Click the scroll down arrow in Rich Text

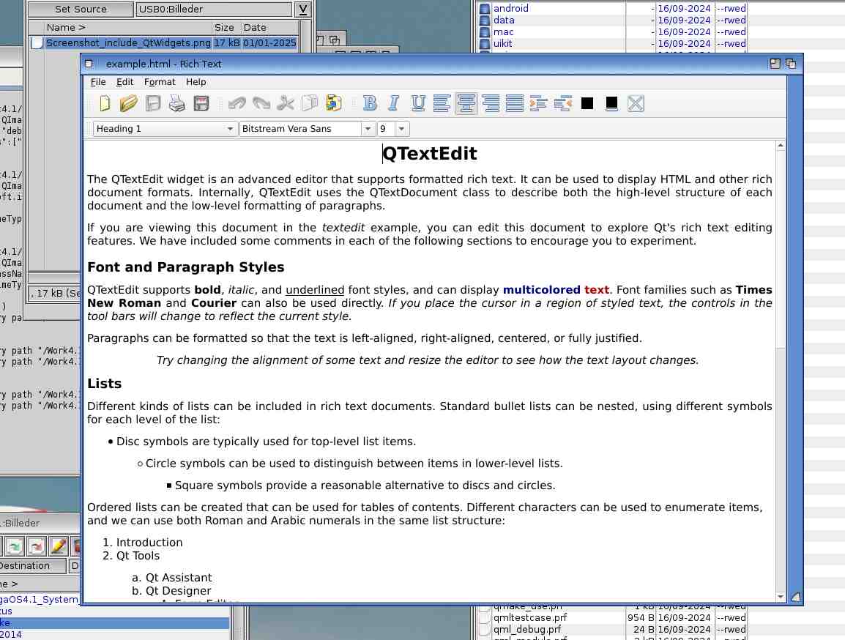[781, 597]
